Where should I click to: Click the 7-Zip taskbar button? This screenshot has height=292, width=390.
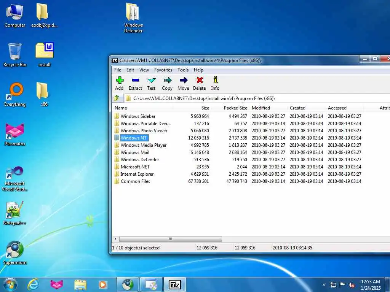click(x=174, y=284)
